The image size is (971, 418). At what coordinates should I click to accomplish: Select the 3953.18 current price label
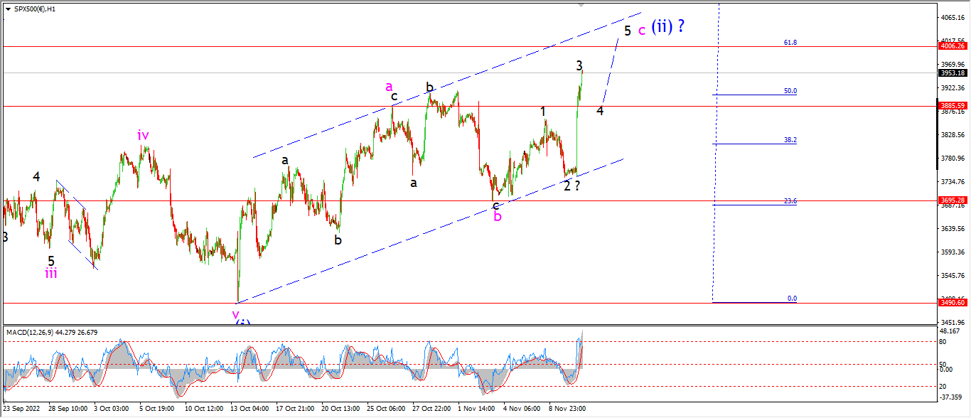(x=953, y=73)
